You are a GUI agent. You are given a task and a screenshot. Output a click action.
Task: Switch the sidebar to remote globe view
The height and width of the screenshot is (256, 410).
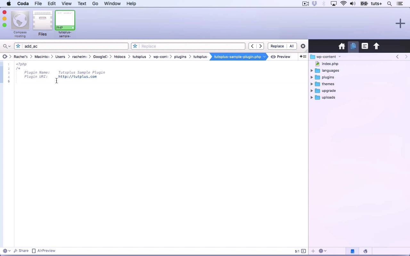click(x=365, y=251)
